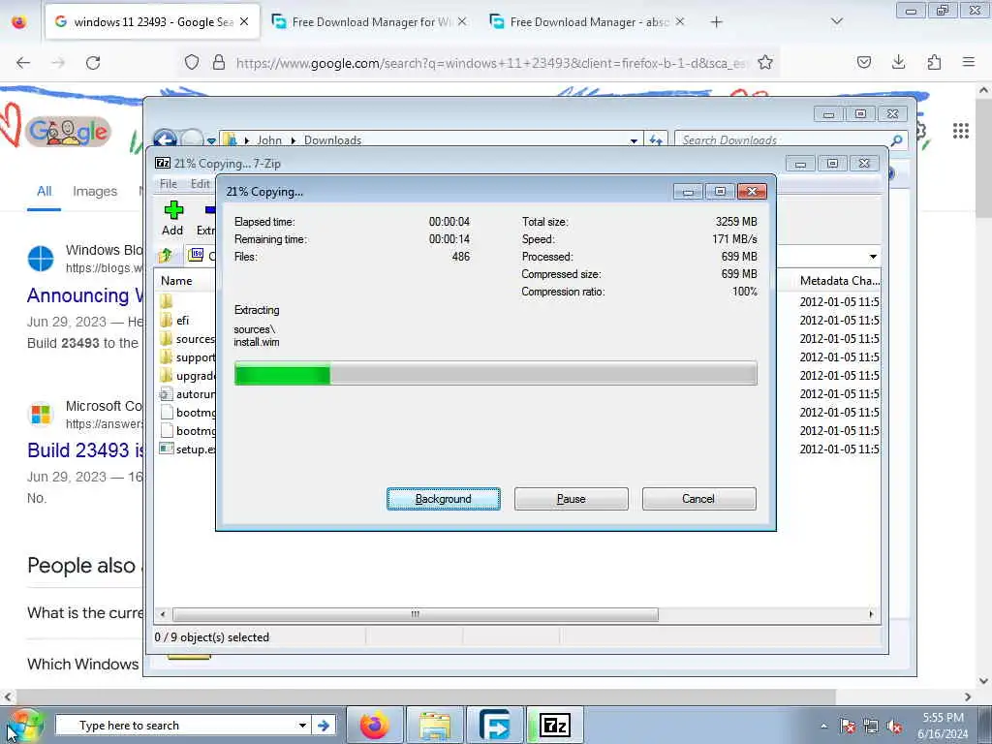The width and height of the screenshot is (992, 744).
Task: Open Free Download Manager taskbar icon
Action: (495, 725)
